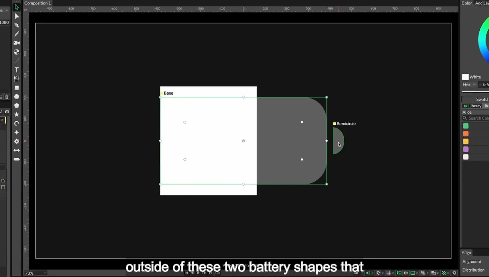
Task: Toggle the viewport rulers and guides icon
Action: click(x=399, y=273)
